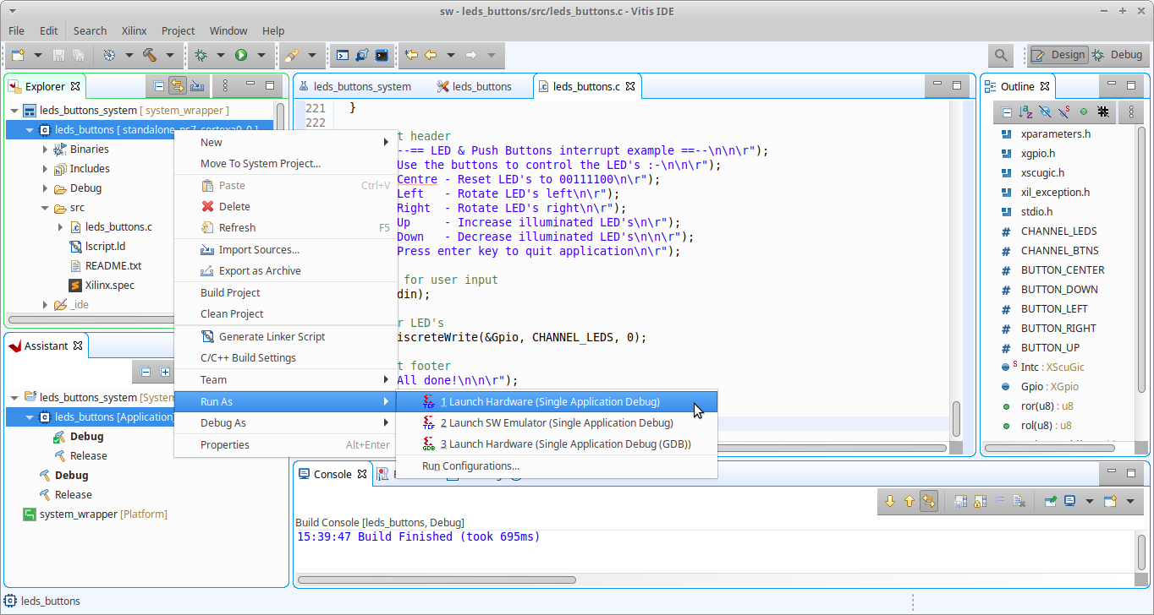Expand the Binaries folder in Explorer

coord(46,150)
